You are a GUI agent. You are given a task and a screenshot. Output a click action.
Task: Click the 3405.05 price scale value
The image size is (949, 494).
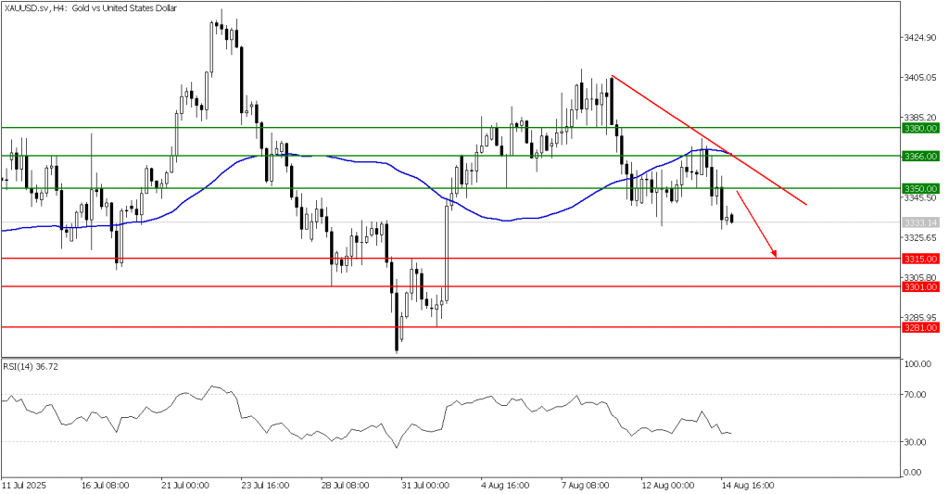[920, 78]
